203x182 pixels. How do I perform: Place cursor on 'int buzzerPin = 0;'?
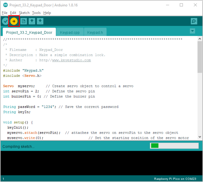(x=22, y=96)
